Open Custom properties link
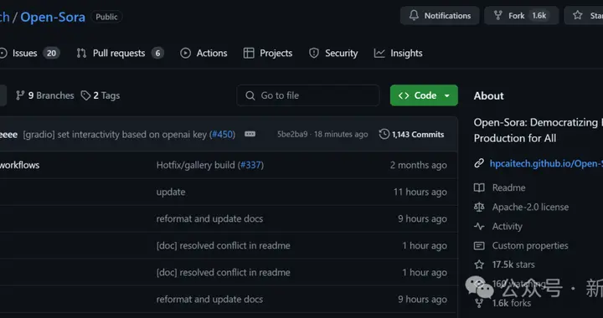Image resolution: width=603 pixels, height=318 pixels. [530, 245]
